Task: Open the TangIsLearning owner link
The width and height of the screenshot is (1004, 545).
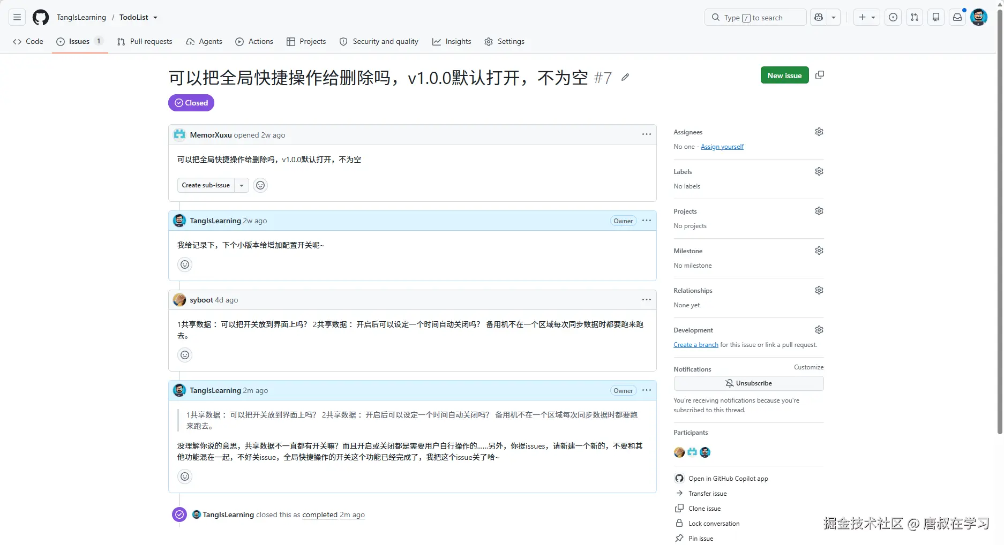Action: (x=81, y=17)
